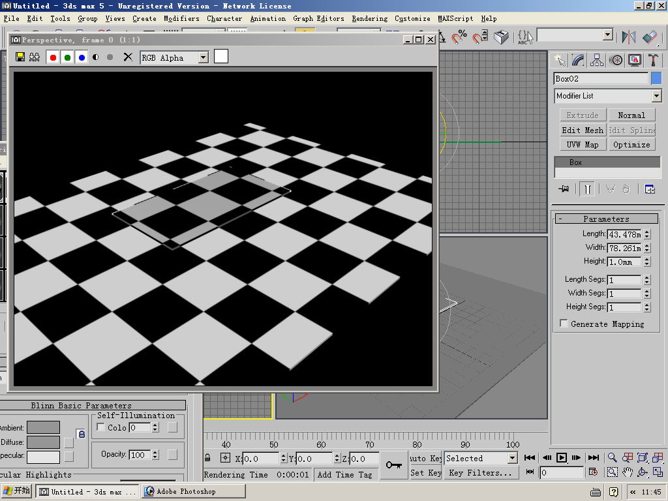Adjust the Width spinner arrows
668x501 pixels.
tap(647, 248)
